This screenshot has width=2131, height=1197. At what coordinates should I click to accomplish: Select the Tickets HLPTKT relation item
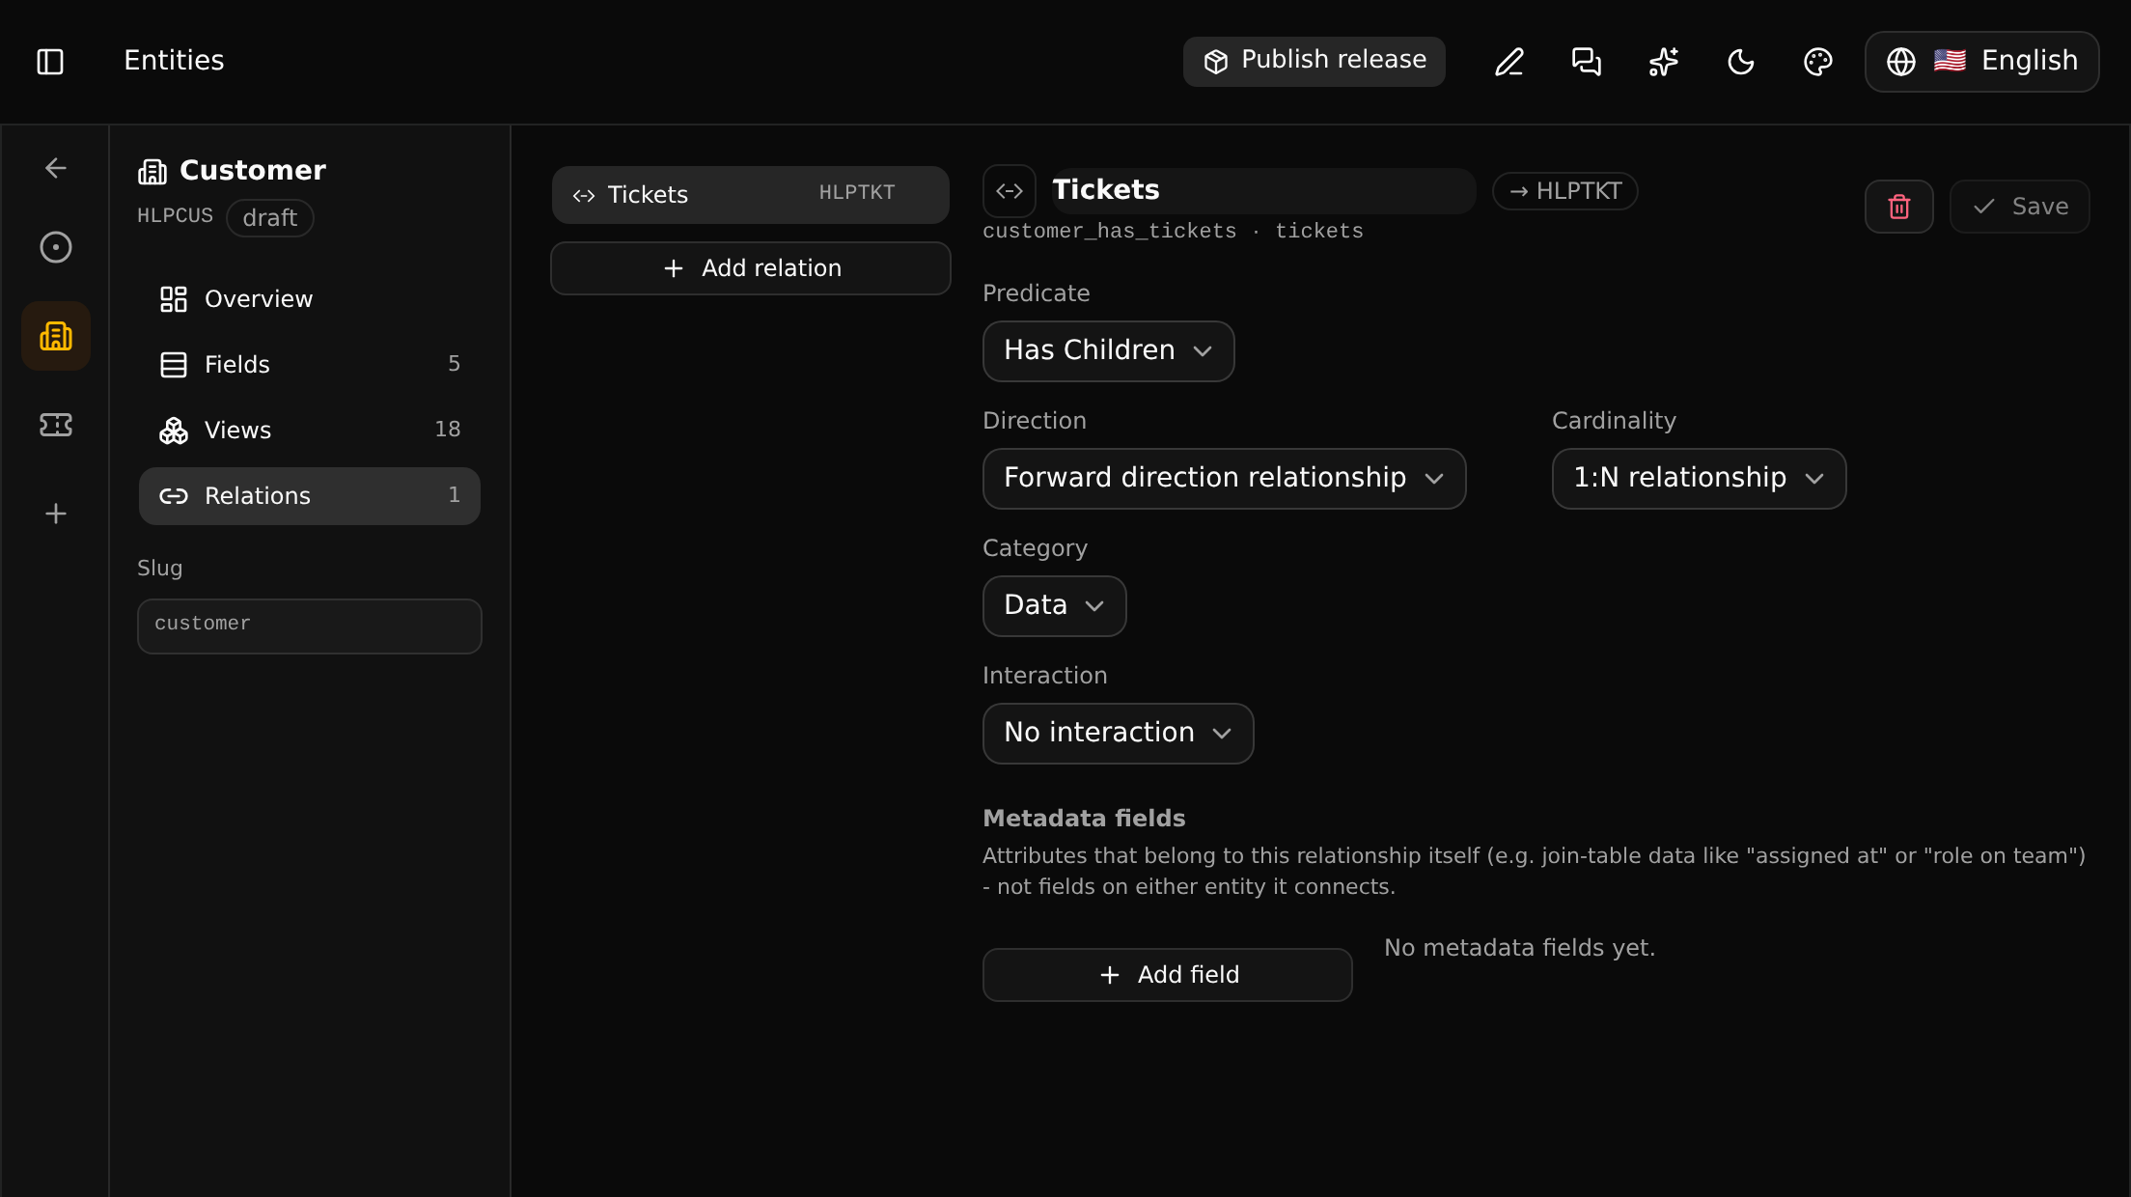tap(751, 195)
